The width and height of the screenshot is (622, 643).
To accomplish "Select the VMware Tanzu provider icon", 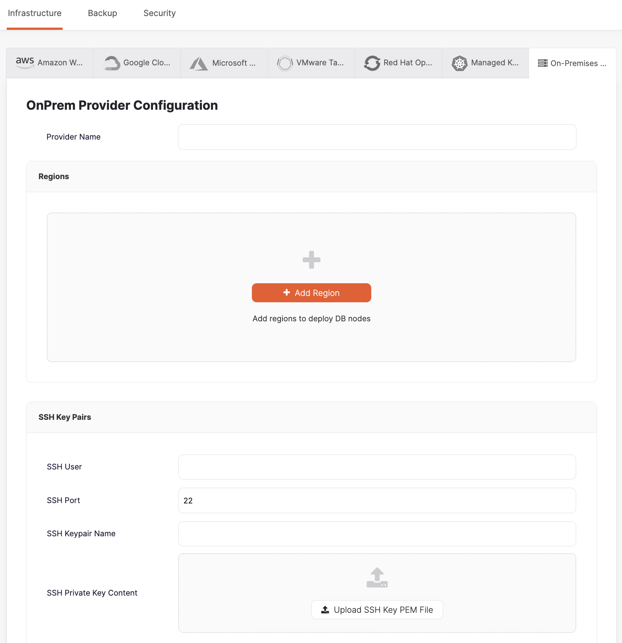I will pyautogui.click(x=285, y=63).
